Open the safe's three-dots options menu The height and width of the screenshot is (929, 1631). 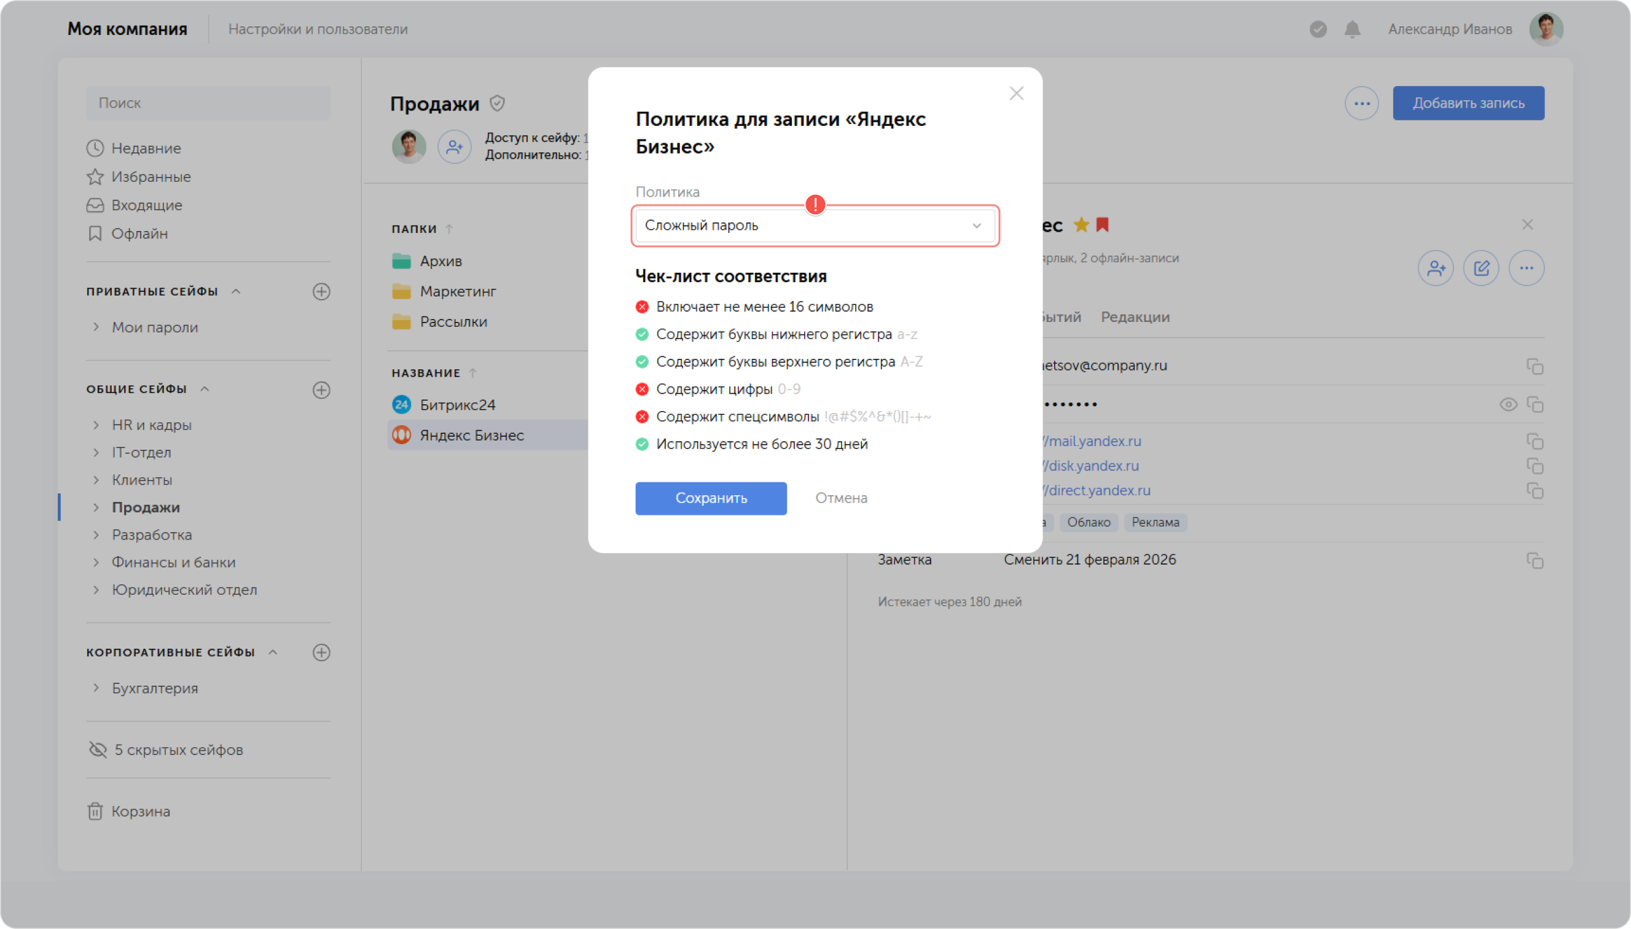(x=1361, y=103)
